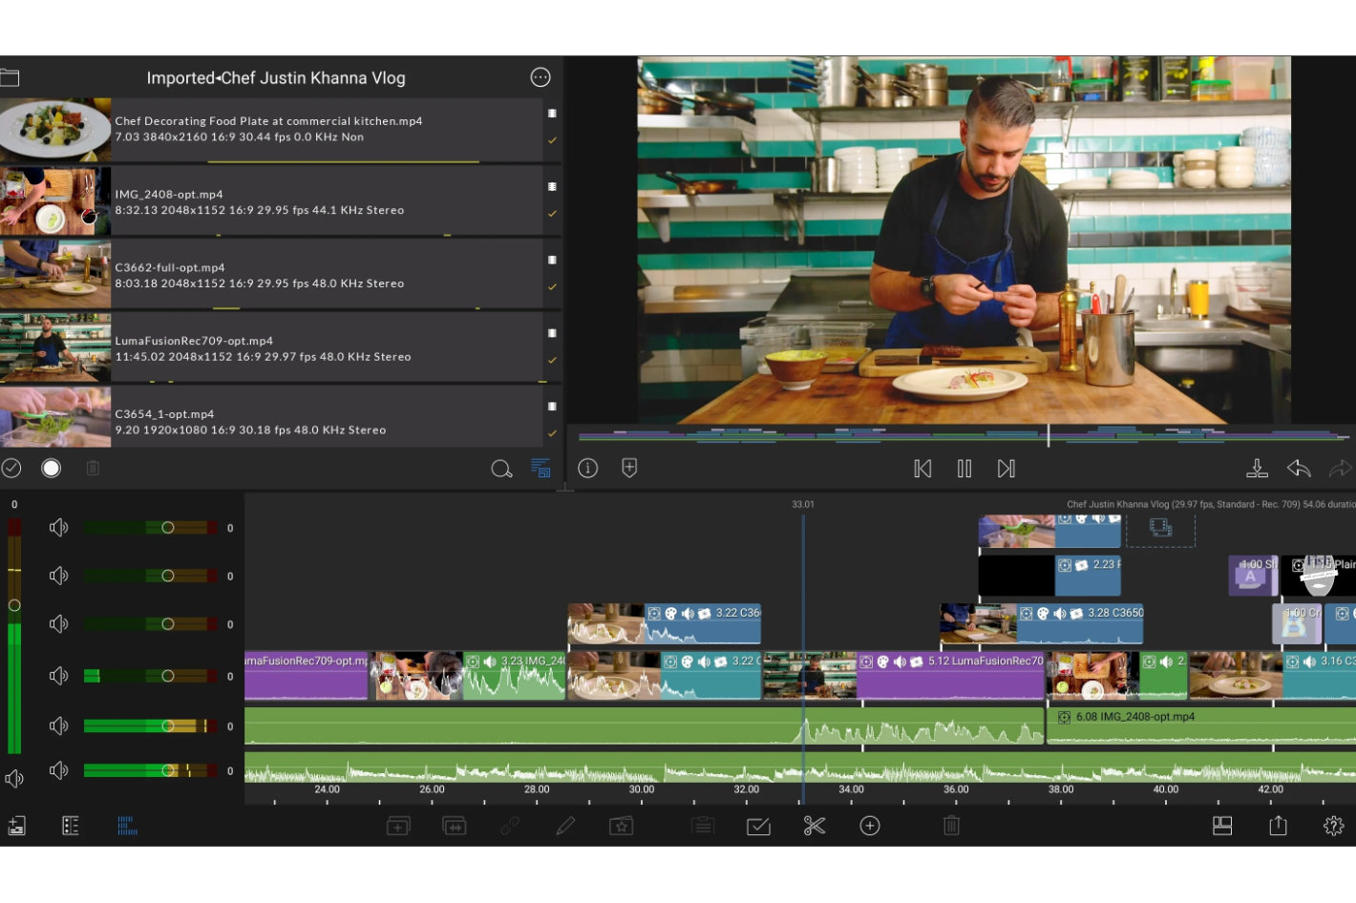This screenshot has height=903, width=1356.
Task: Select the 3.28 C3650 timeline clip
Action: pyautogui.click(x=1042, y=623)
